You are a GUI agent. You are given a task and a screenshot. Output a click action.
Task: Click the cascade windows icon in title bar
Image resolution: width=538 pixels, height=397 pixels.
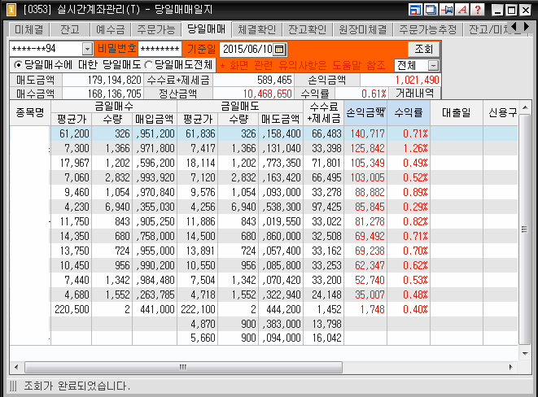point(431,10)
